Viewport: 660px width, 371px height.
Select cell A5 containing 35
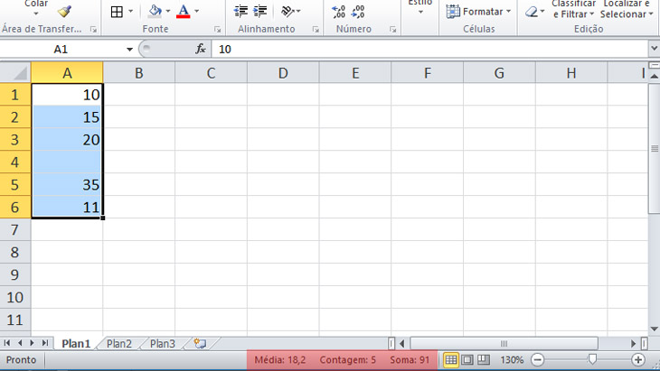tap(67, 185)
